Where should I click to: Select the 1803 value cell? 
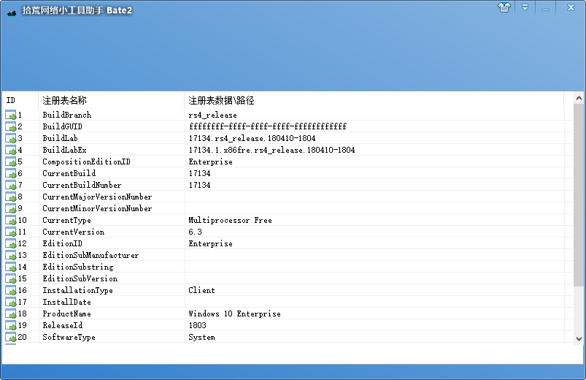tap(197, 325)
